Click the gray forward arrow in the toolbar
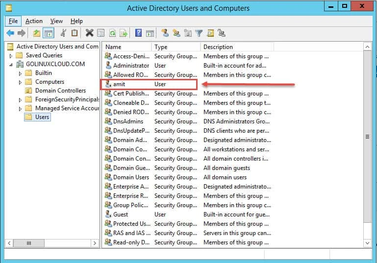Image resolution: width=377 pixels, height=263 pixels. click(x=22, y=33)
